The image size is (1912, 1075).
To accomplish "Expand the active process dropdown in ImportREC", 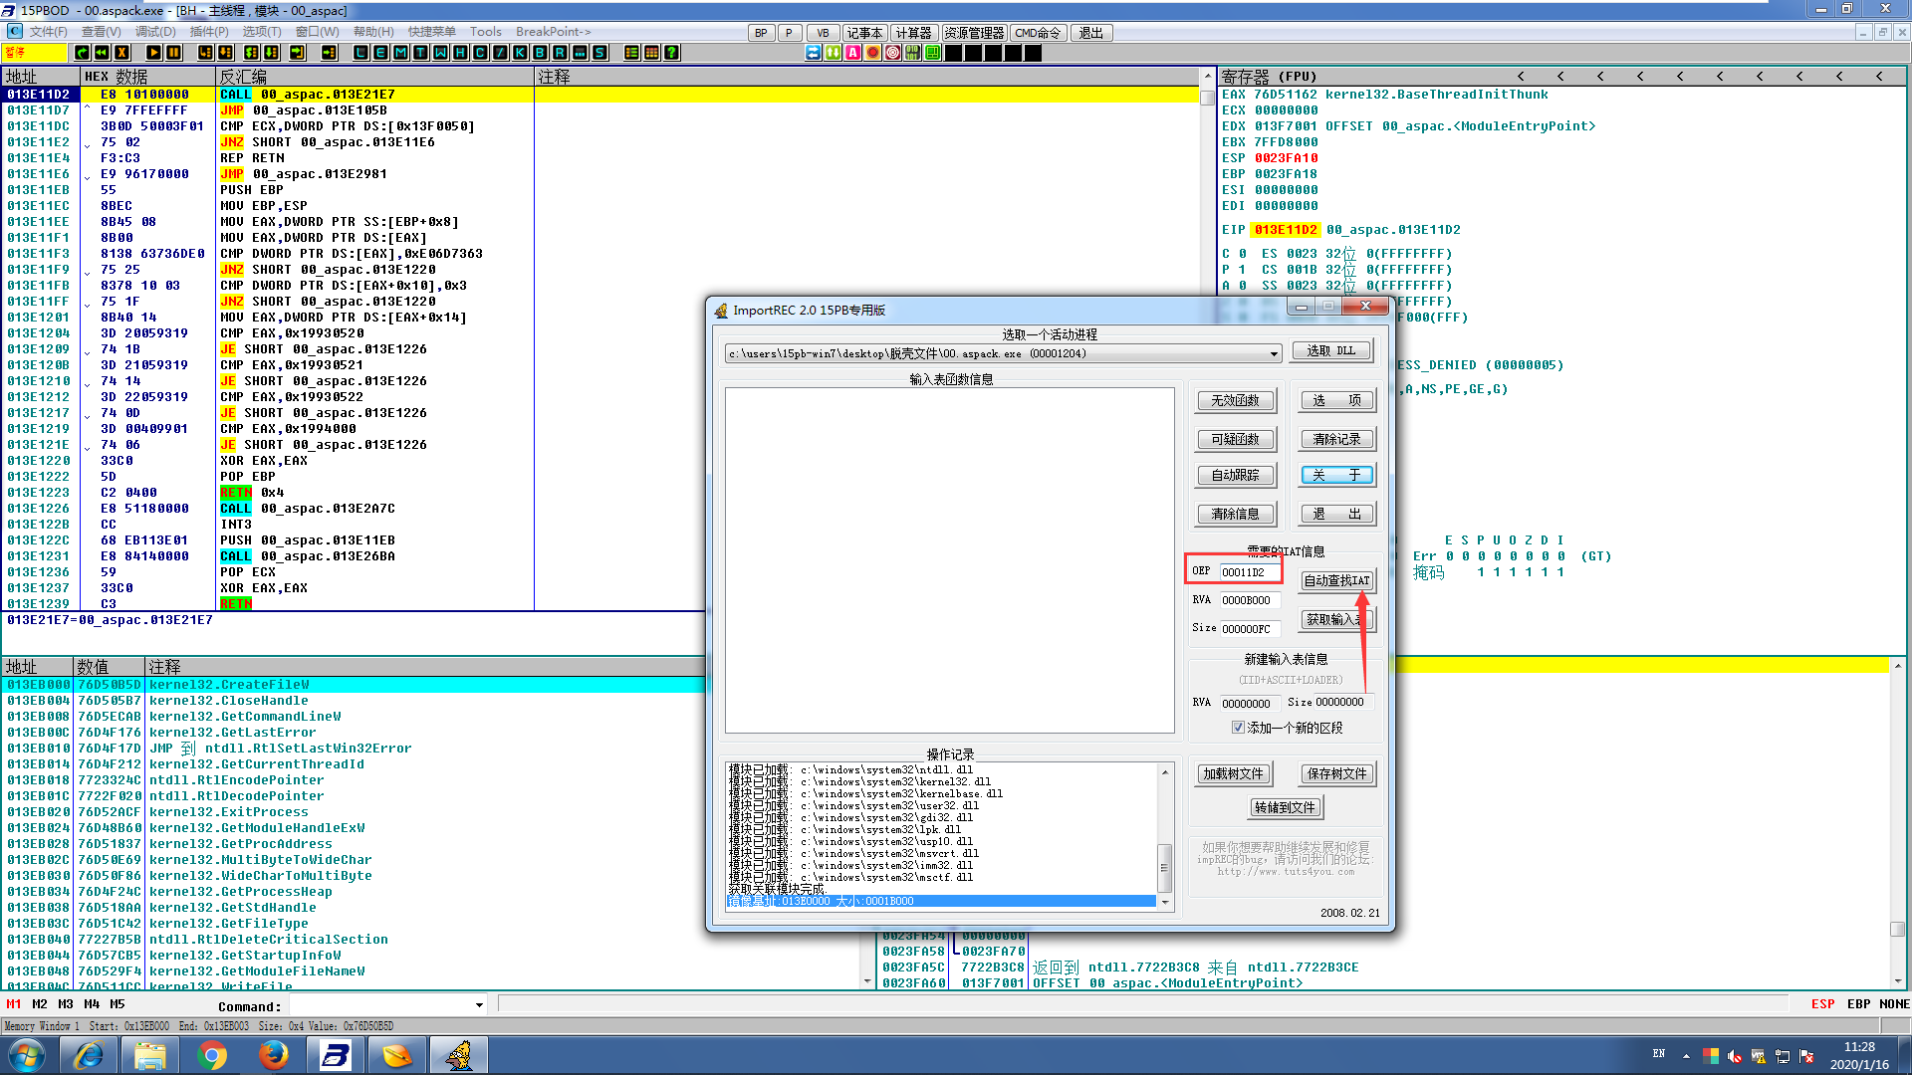I will [1274, 354].
